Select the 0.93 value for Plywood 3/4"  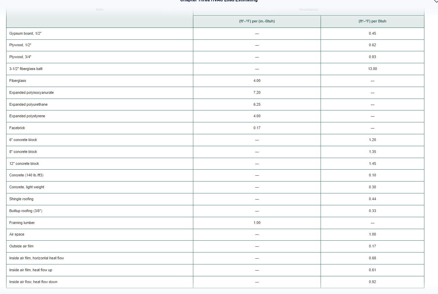click(372, 57)
